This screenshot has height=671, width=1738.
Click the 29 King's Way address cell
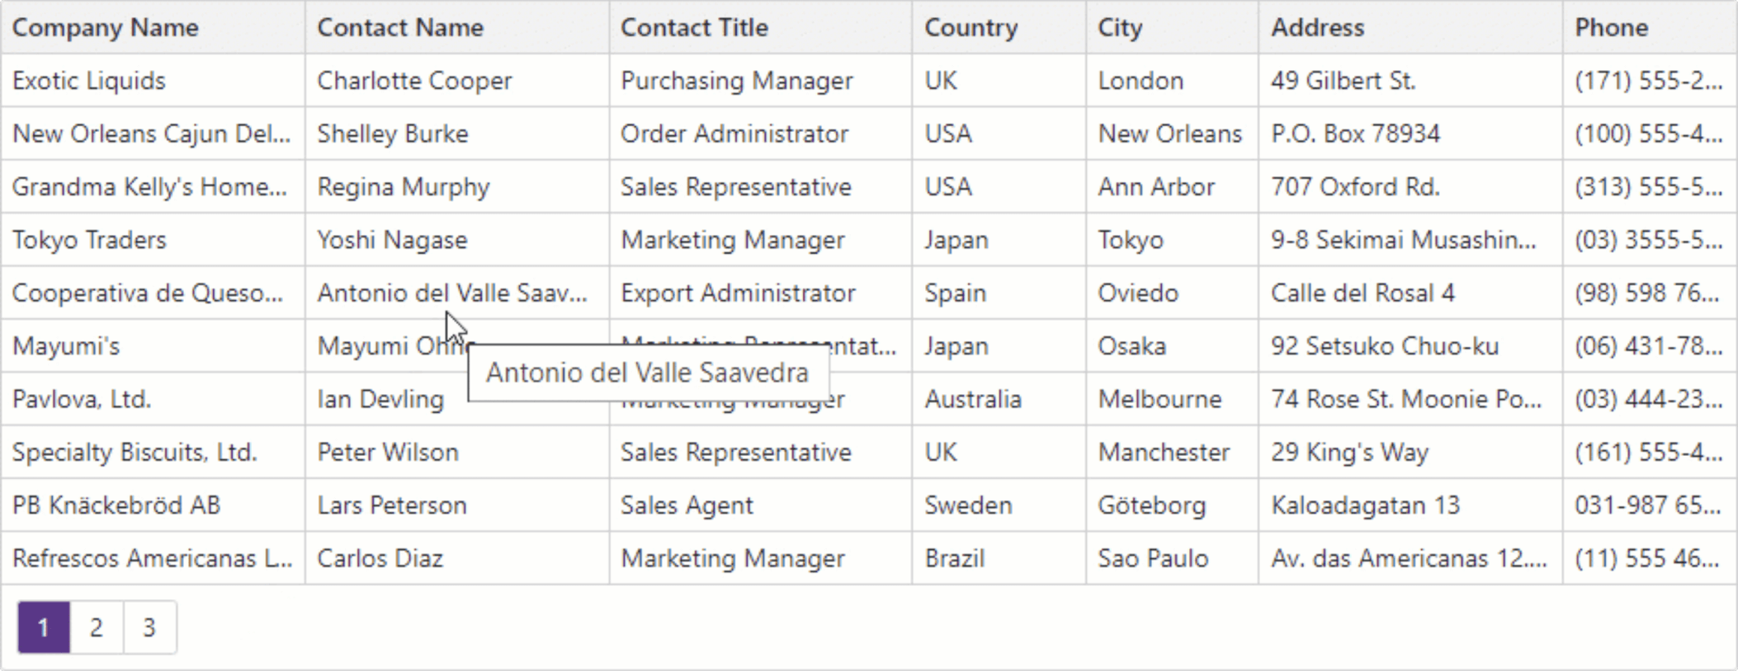(1349, 453)
